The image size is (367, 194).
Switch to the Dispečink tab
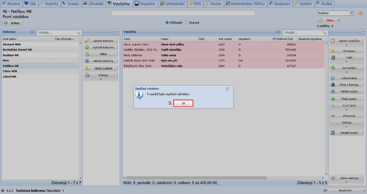point(145,4)
